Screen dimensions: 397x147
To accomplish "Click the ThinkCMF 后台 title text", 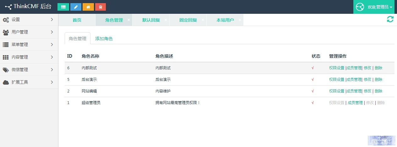I will [x=32, y=7].
